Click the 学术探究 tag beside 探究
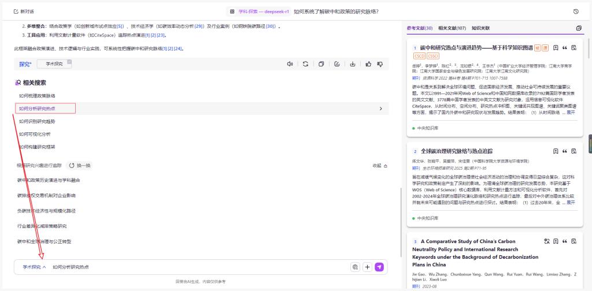The width and height of the screenshot is (592, 291). pos(54,64)
